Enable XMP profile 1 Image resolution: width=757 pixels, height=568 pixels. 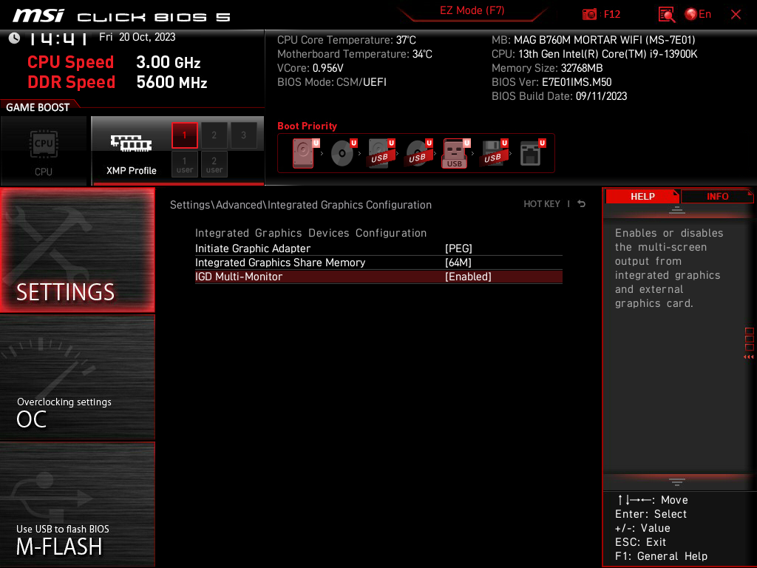pyautogui.click(x=184, y=135)
